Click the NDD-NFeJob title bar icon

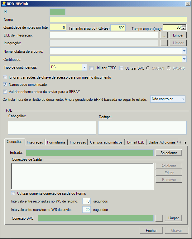pos(3,3)
